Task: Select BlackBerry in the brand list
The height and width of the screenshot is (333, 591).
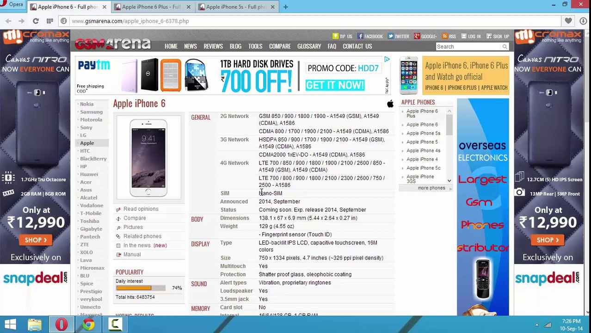Action: click(93, 159)
